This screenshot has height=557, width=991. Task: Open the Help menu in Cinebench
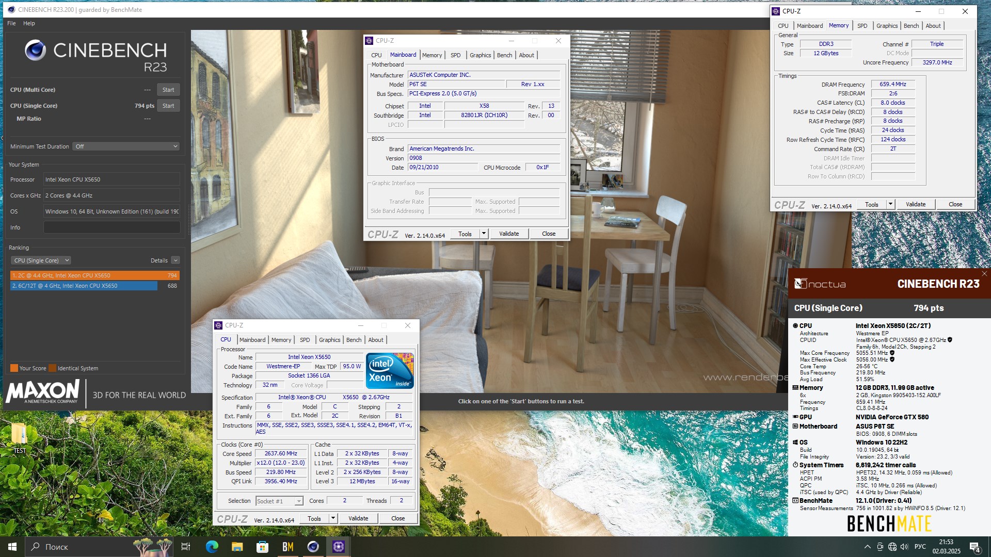(x=29, y=23)
